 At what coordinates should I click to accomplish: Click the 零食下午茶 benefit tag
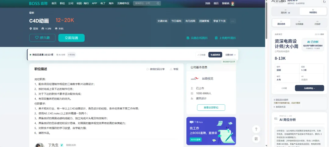pyautogui.click(x=219, y=21)
